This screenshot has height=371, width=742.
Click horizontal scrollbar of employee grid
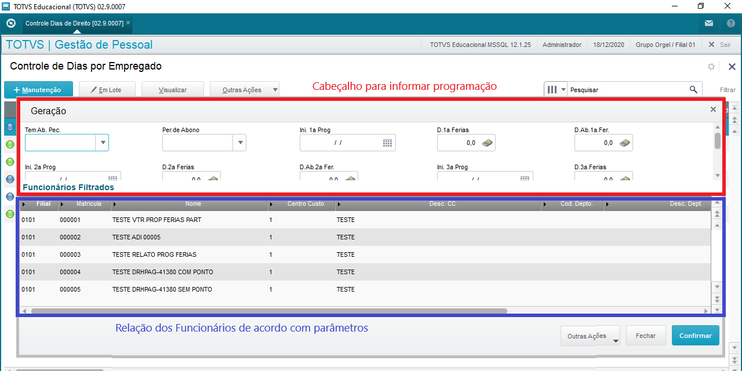(x=269, y=311)
